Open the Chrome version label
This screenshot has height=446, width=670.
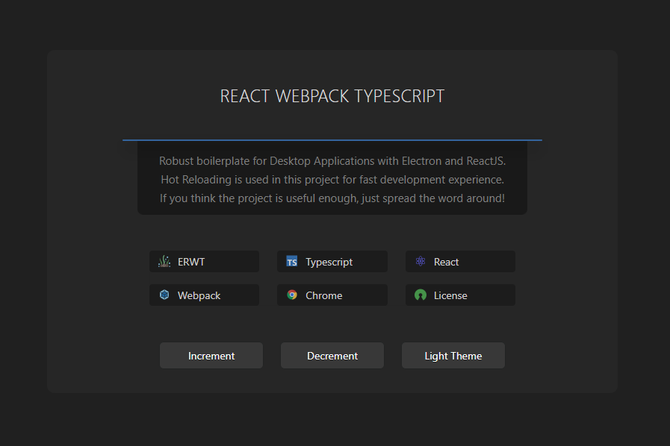pos(324,295)
